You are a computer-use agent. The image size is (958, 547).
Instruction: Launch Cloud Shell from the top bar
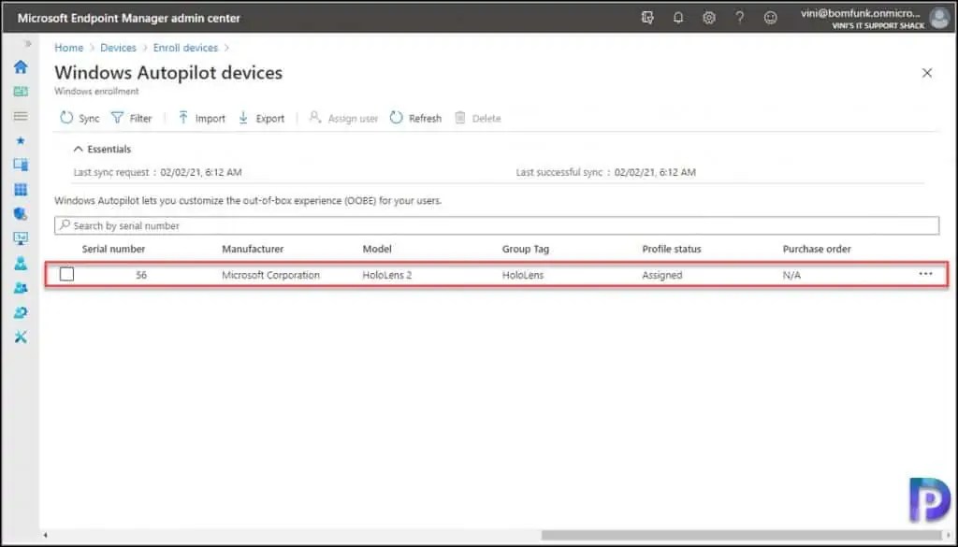(x=647, y=17)
